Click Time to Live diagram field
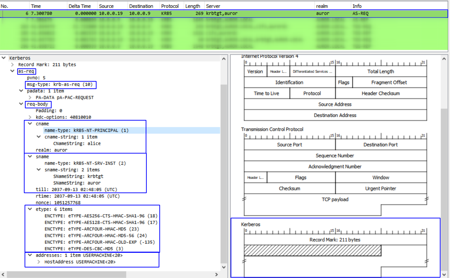Viewport: 450px width, 278px height. (267, 93)
